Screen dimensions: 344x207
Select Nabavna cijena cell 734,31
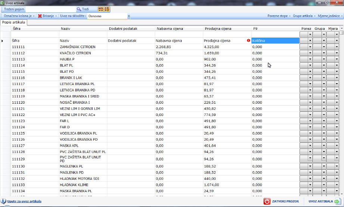[x=179, y=53]
